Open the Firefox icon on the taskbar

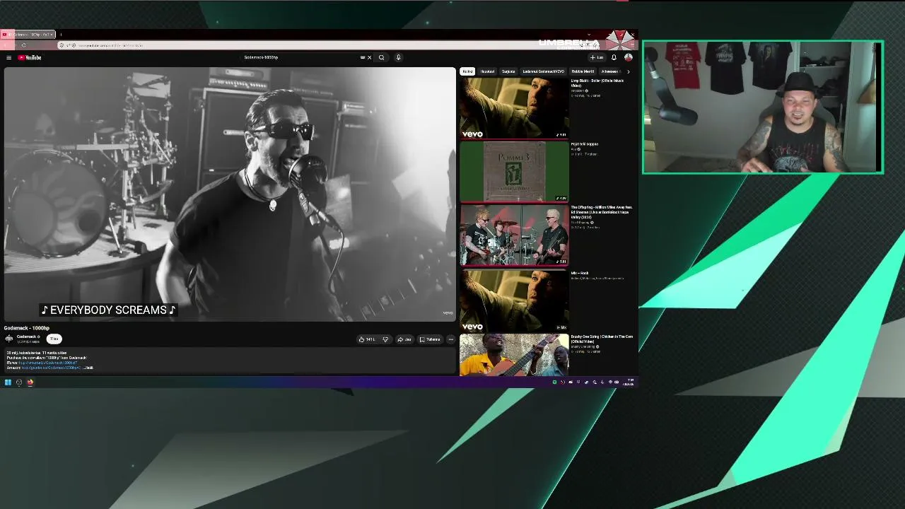click(x=30, y=382)
